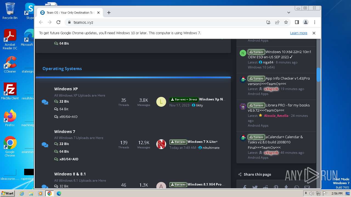
Task: Open the Windows 8.1 X64 Pro thread
Action: point(206,184)
